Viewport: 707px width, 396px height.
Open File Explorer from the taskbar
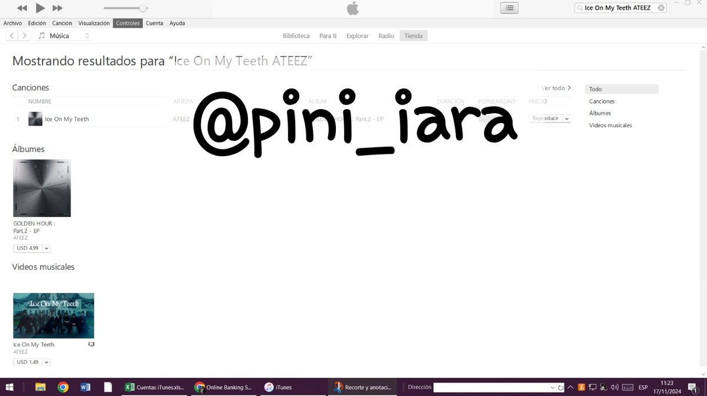pos(40,387)
